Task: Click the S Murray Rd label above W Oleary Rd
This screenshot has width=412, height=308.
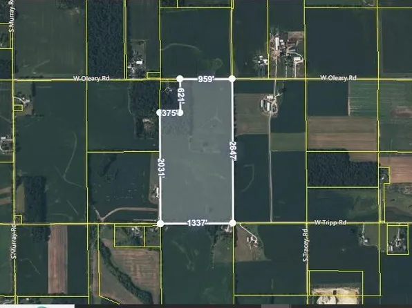Action: point(12,16)
